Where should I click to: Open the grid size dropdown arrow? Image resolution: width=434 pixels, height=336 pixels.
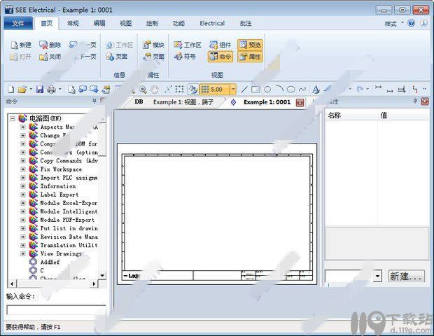tap(233, 89)
